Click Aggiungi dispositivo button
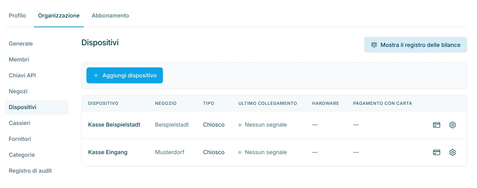Image resolution: width=477 pixels, height=188 pixels. 125,75
